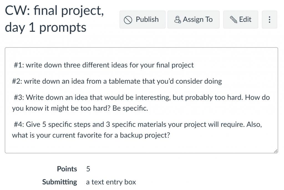Click the prompt #3 line starting 'Write down an idea'
Image resolution: width=284 pixels, height=190 pixels.
coord(142,97)
